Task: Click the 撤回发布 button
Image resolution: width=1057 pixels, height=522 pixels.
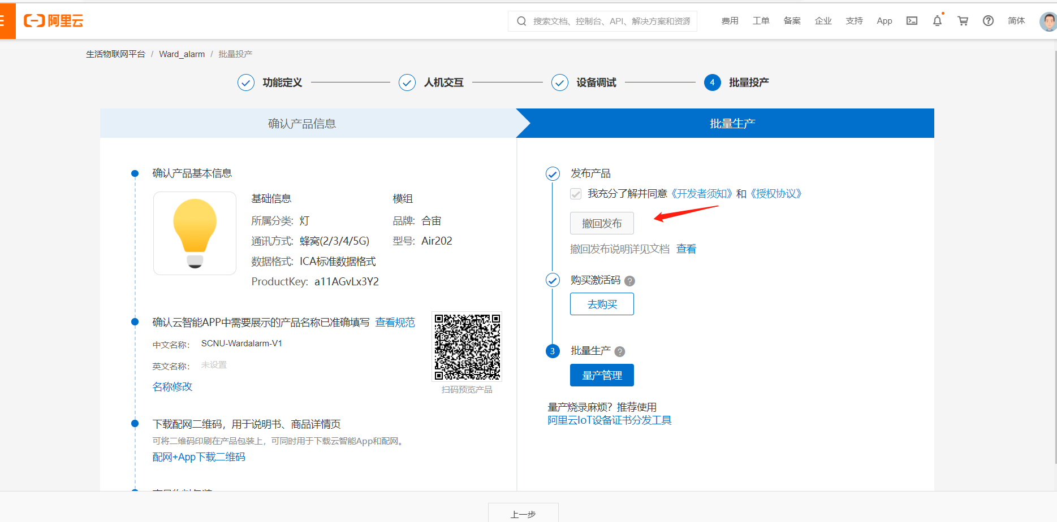Action: point(602,223)
